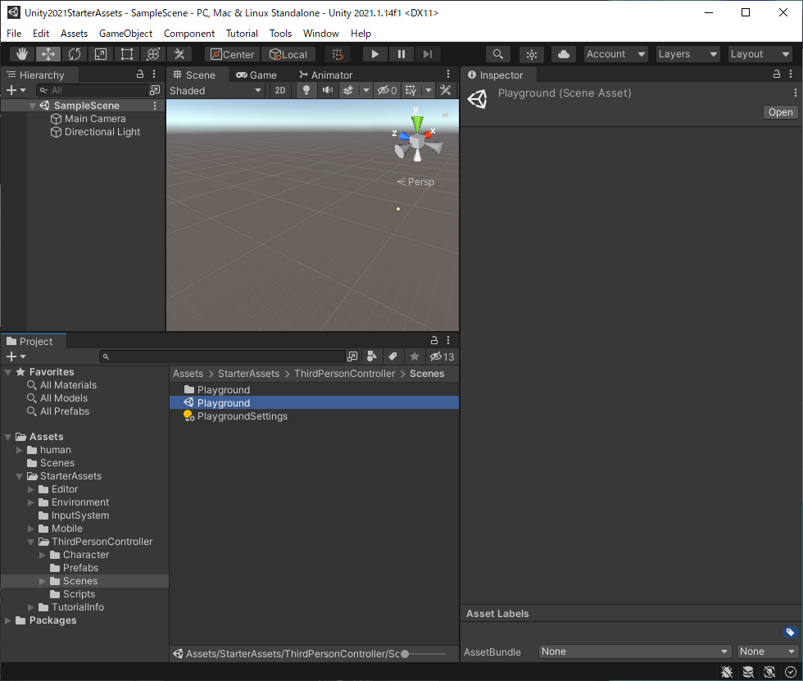Enter Play mode

(374, 54)
